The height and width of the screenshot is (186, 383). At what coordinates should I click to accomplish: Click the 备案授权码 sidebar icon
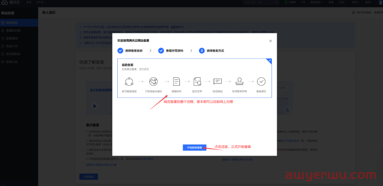[3, 54]
